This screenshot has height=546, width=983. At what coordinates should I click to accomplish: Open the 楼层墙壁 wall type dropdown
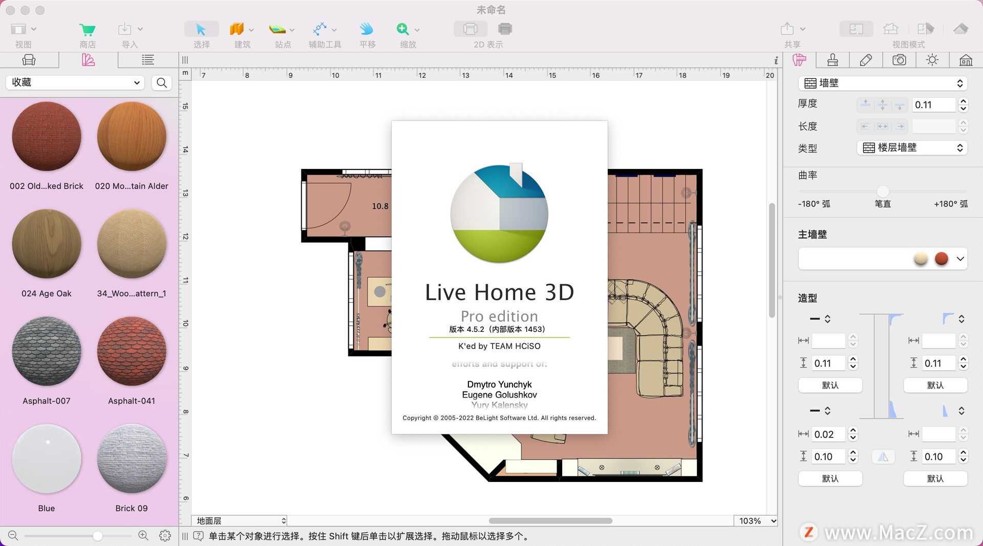coord(912,148)
